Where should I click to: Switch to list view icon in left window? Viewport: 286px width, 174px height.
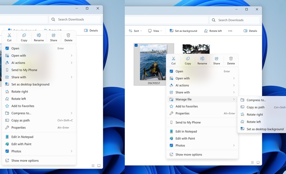(x=93, y=165)
